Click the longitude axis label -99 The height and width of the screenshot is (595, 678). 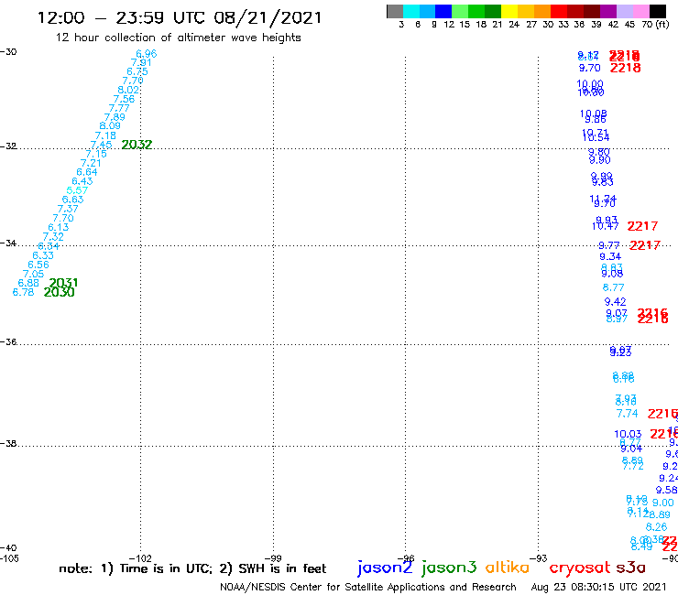tap(273, 558)
